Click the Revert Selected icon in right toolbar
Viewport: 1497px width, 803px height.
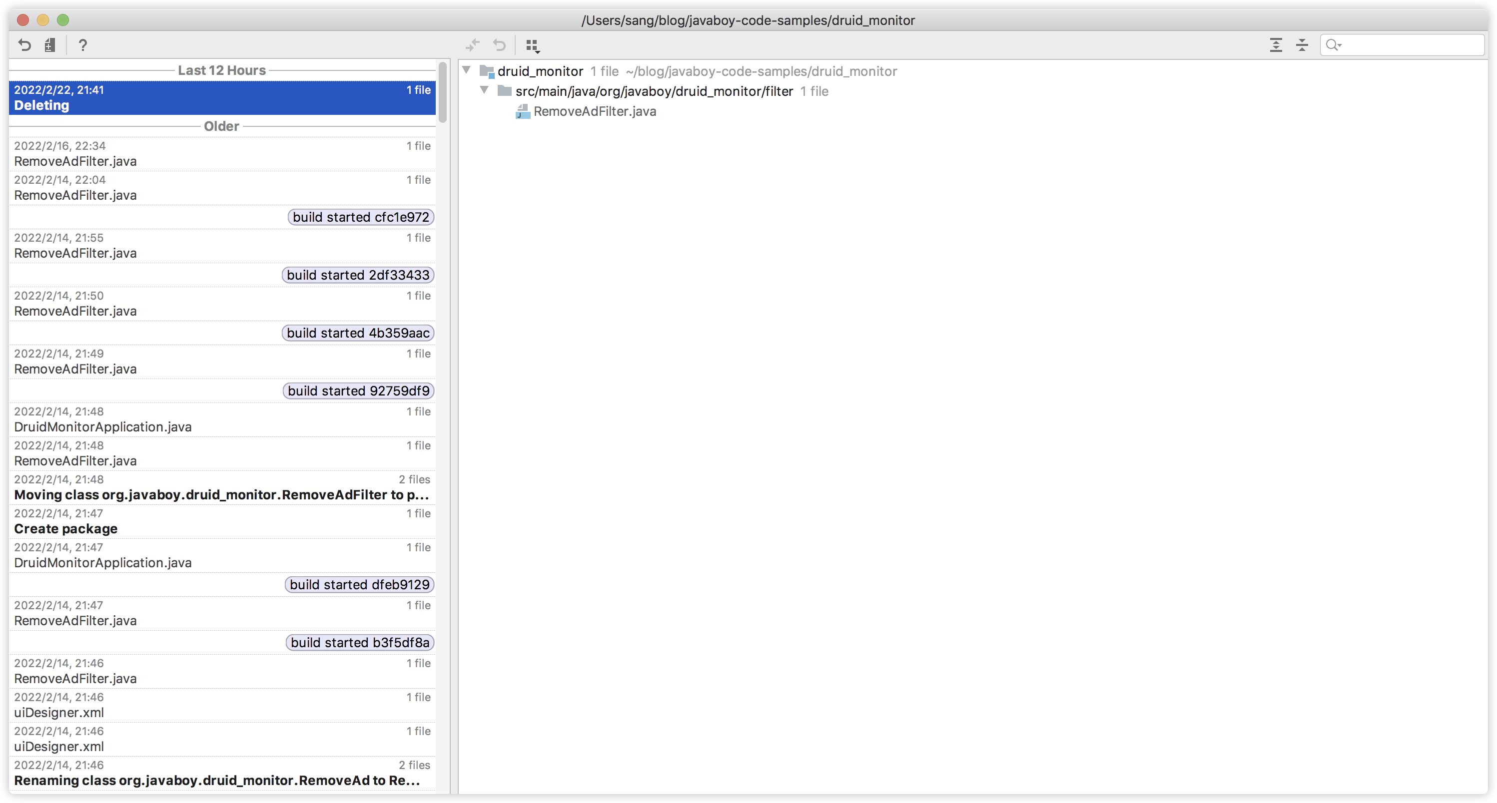click(499, 45)
